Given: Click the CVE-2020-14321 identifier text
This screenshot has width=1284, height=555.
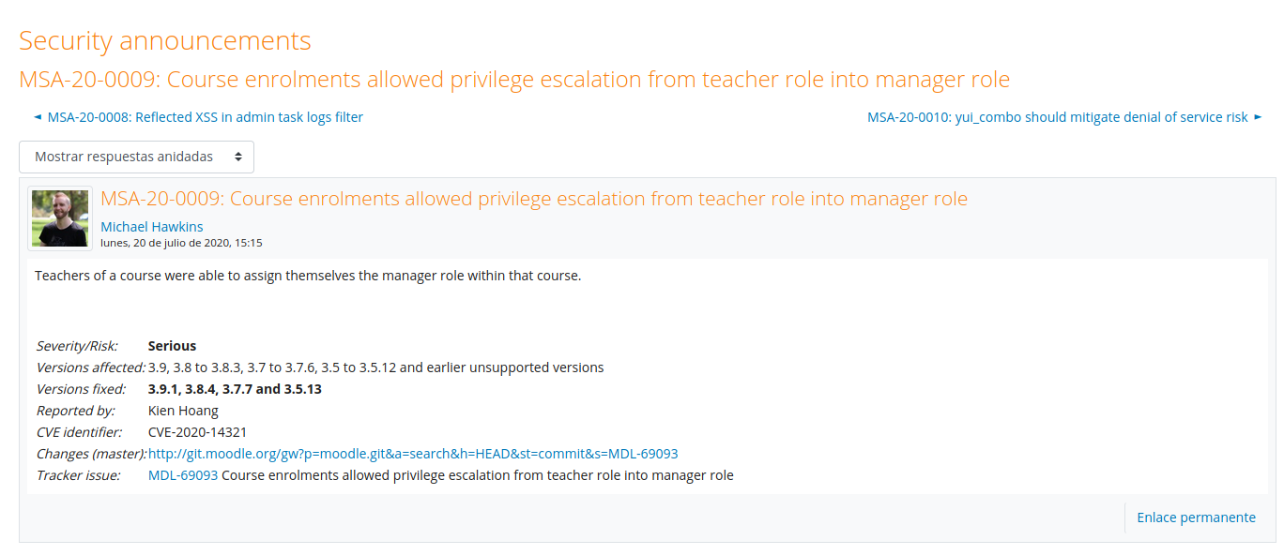Looking at the screenshot, I should 197,432.
